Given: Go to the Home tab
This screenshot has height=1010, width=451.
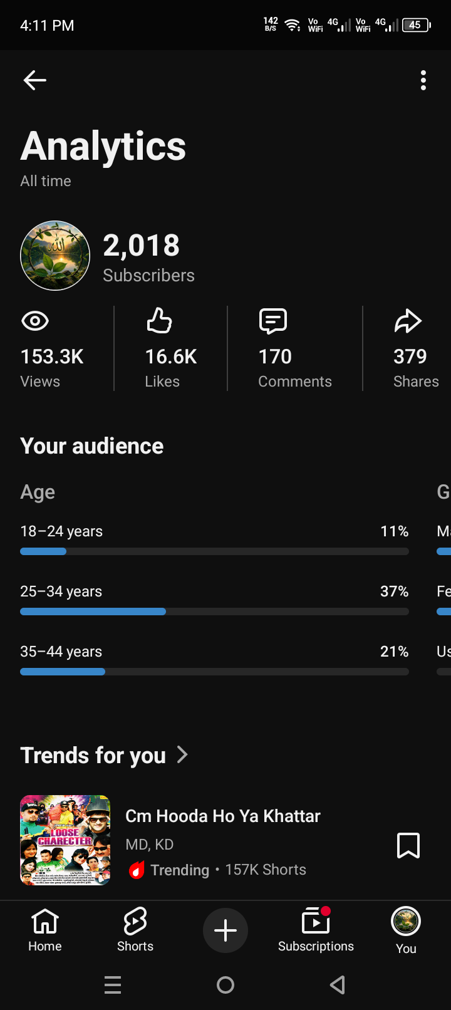Looking at the screenshot, I should [x=45, y=930].
